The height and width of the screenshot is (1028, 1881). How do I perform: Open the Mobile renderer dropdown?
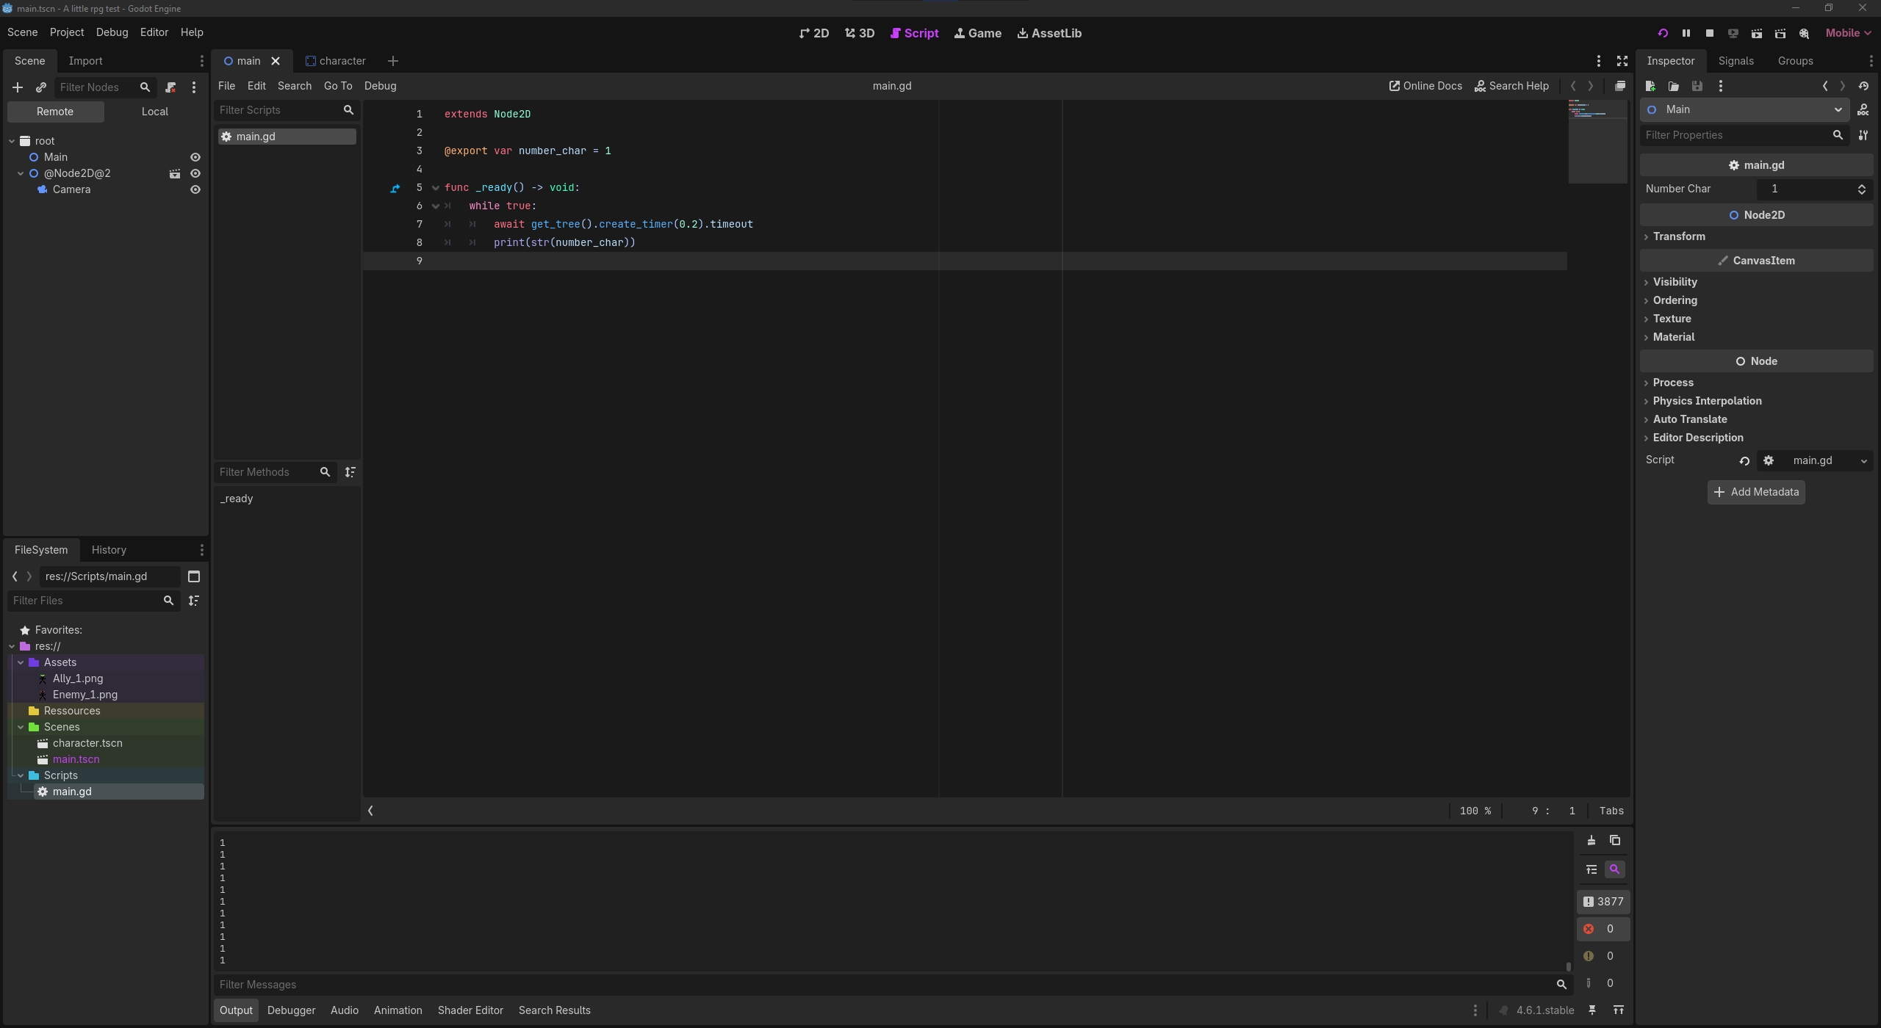tap(1848, 33)
